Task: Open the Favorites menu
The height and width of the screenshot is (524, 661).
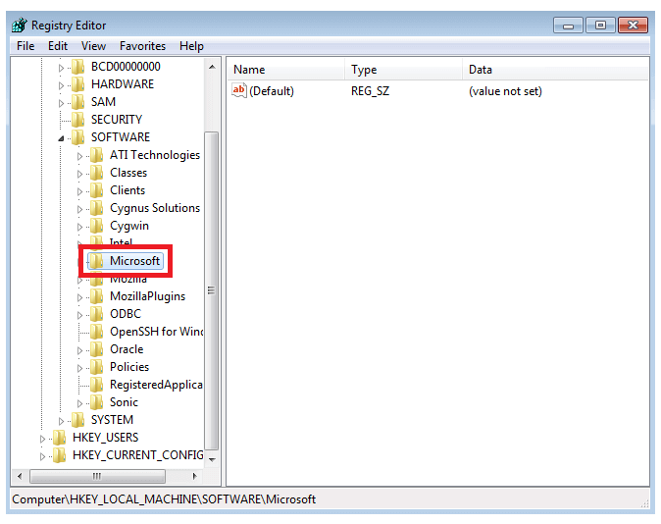Action: (142, 46)
